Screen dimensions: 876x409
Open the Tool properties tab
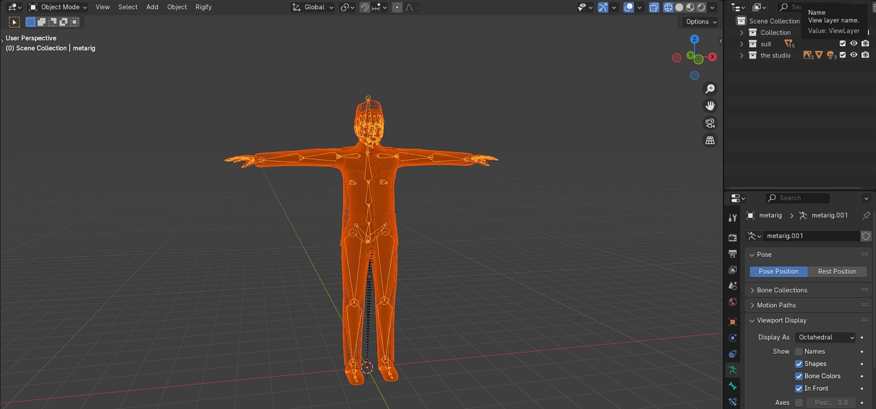pyautogui.click(x=733, y=218)
